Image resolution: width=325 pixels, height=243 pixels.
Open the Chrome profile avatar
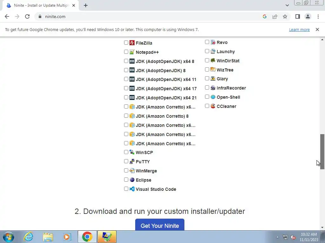coord(308,16)
